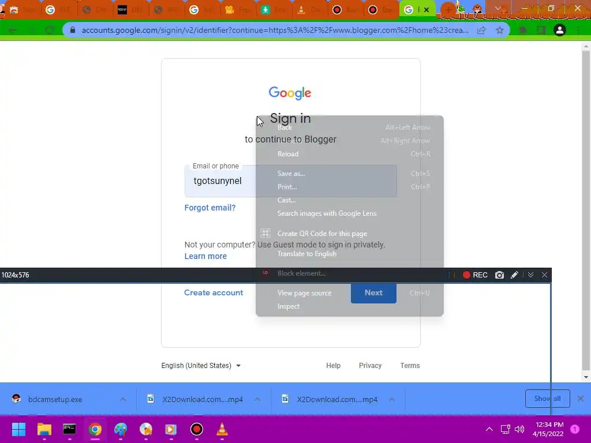Click the Email or phone field
Image resolution: width=591 pixels, height=443 pixels.
[x=291, y=181]
